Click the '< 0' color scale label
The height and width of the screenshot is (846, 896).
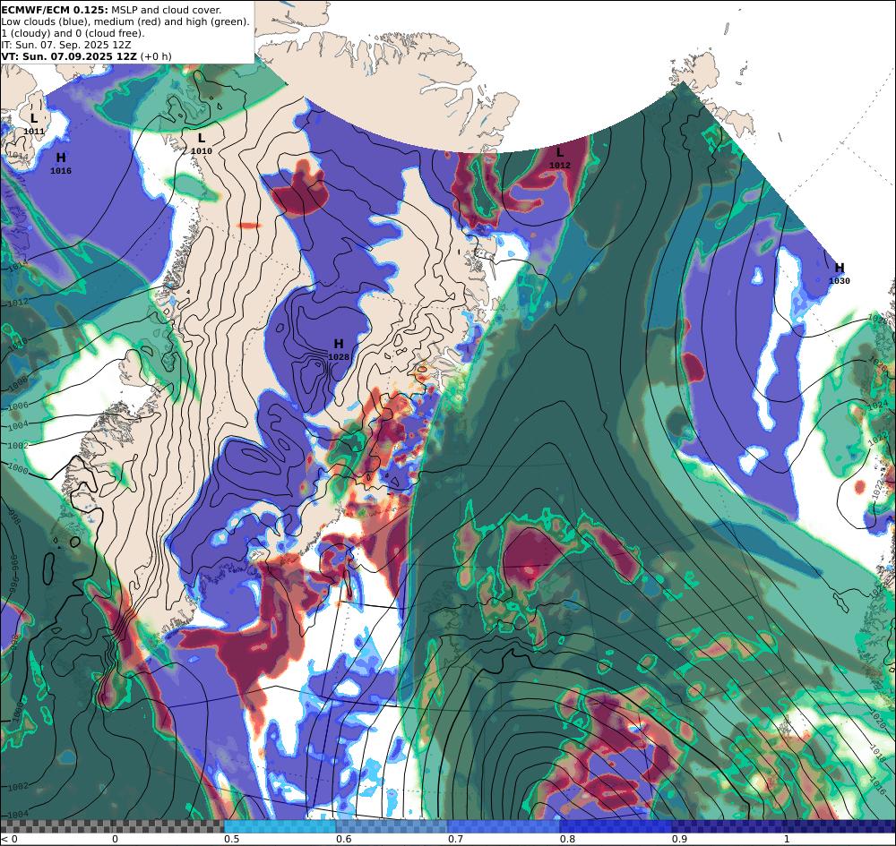[9, 839]
